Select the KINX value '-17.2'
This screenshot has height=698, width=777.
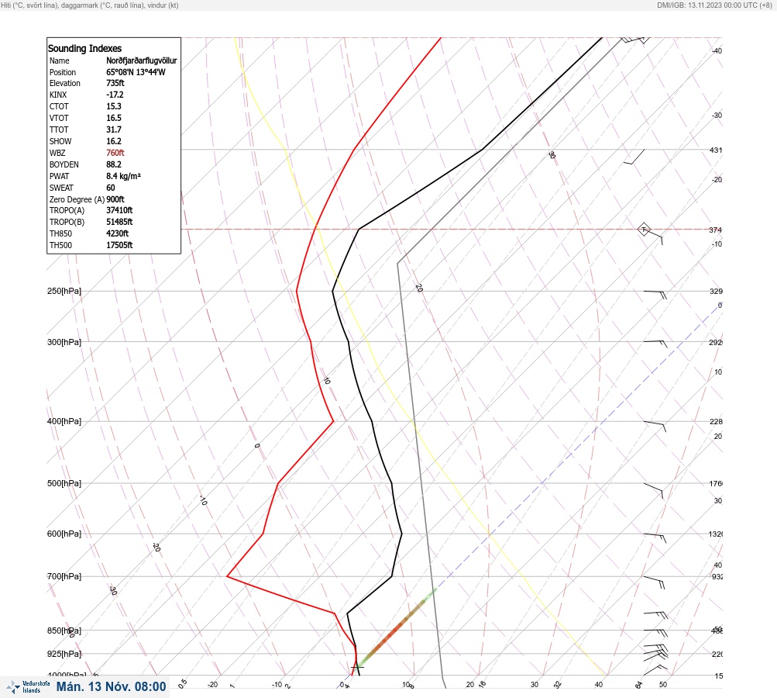pyautogui.click(x=115, y=95)
